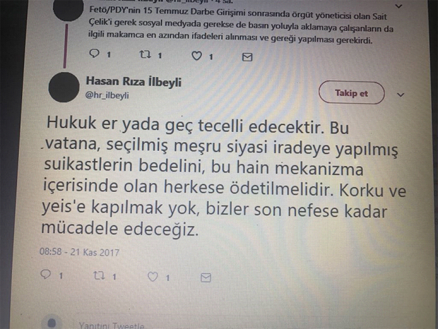Click the Takip et follow button
The image size is (438, 329).
[351, 93]
